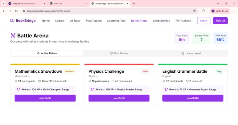Click participants icon on Mathematics Showdown card
Screen dimensions: 238x125
click(16, 81)
